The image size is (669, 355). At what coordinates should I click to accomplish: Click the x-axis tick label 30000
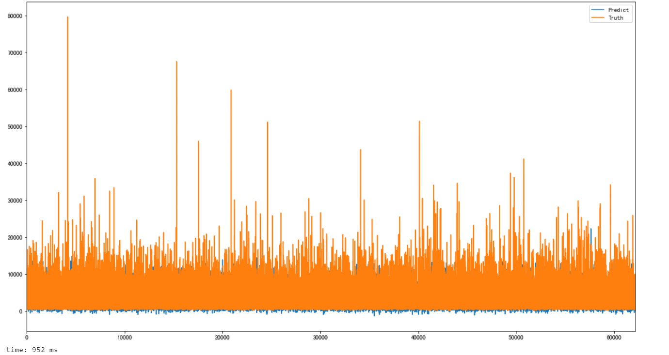[x=320, y=337]
